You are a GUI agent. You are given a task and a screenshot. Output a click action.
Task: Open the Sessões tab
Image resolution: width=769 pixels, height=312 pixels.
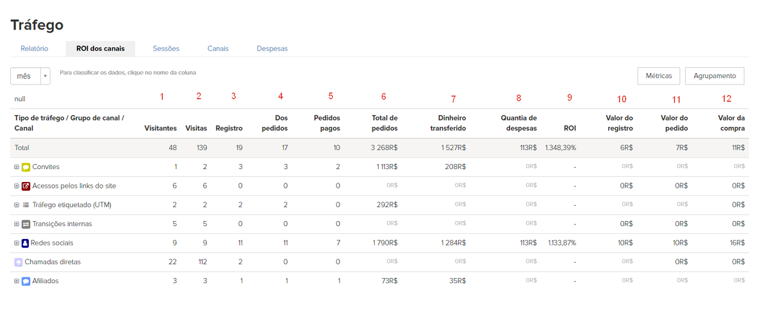pos(166,49)
